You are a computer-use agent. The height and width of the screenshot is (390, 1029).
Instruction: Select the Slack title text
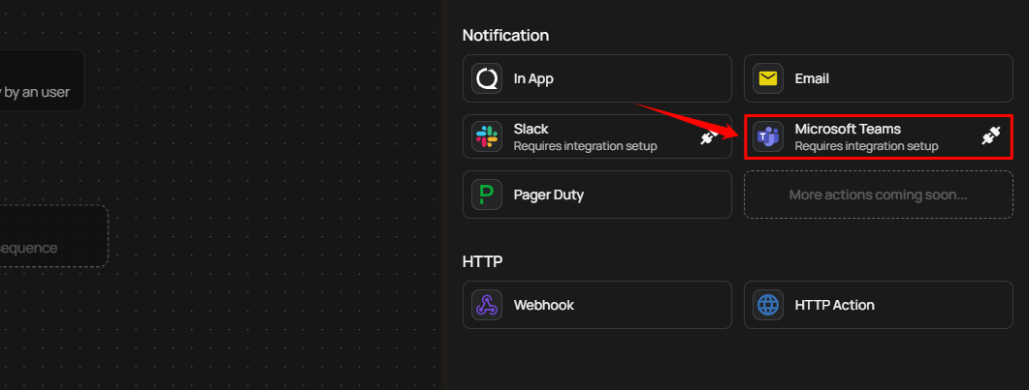[x=531, y=129]
